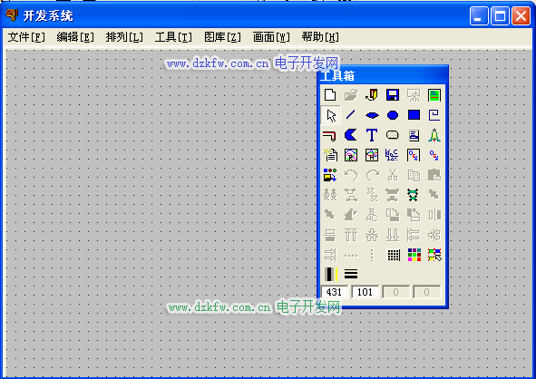Image resolution: width=536 pixels, height=379 pixels.
Task: Select the red polyline pipe tool
Action: (330, 135)
